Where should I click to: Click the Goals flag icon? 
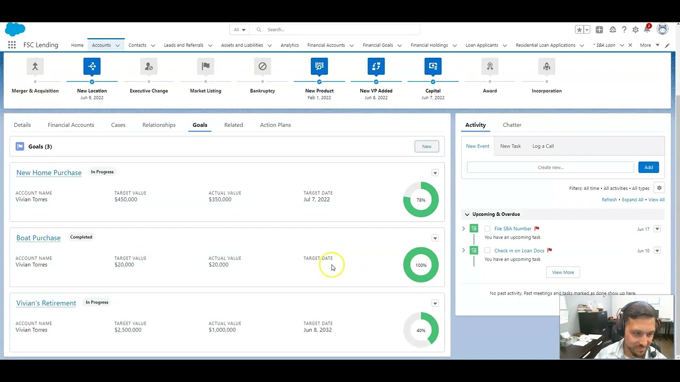click(x=20, y=146)
